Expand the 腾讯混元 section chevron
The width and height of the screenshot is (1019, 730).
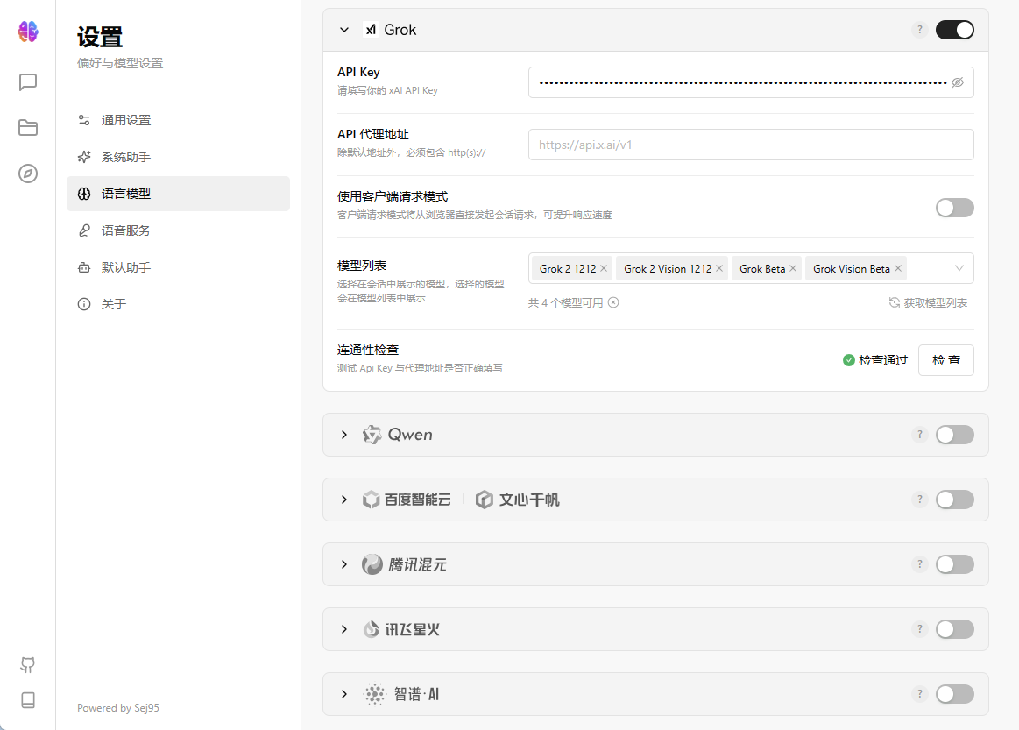click(344, 564)
